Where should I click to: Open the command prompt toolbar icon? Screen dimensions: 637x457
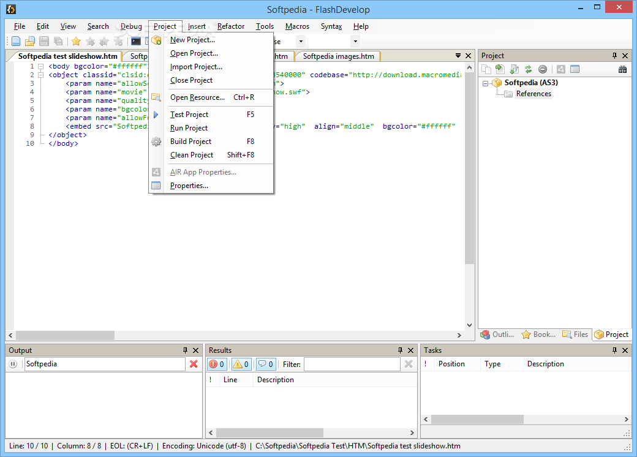click(x=136, y=41)
